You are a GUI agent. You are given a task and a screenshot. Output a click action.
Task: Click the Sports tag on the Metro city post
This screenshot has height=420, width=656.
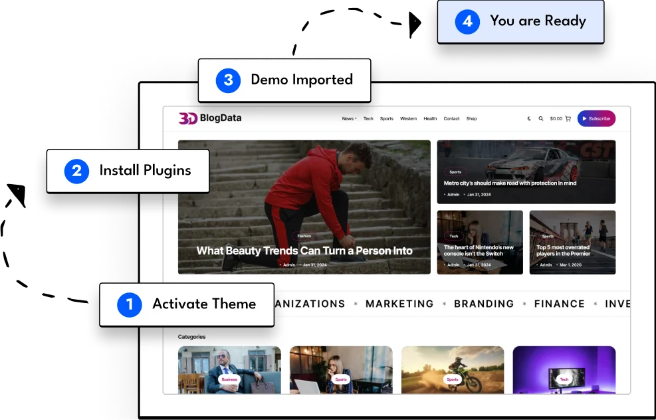[x=455, y=172]
